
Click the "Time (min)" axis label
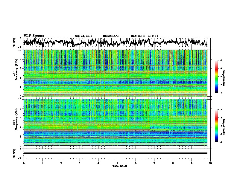point(120,166)
